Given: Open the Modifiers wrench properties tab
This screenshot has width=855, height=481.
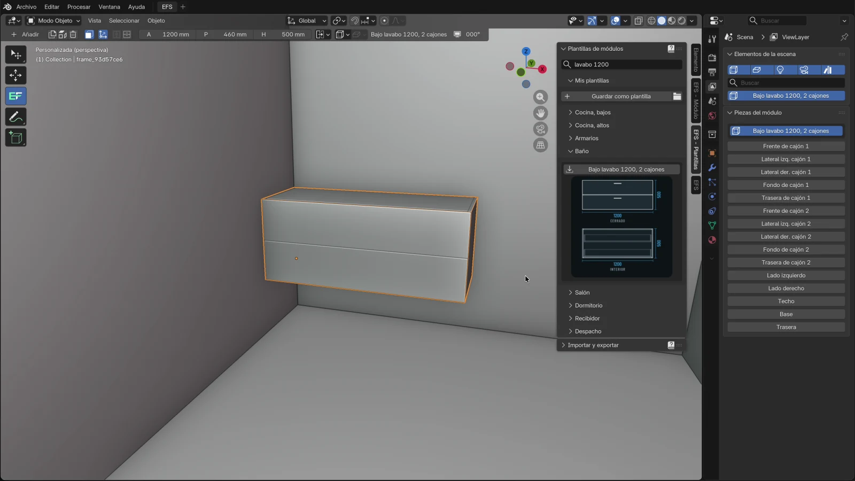Looking at the screenshot, I should [712, 168].
